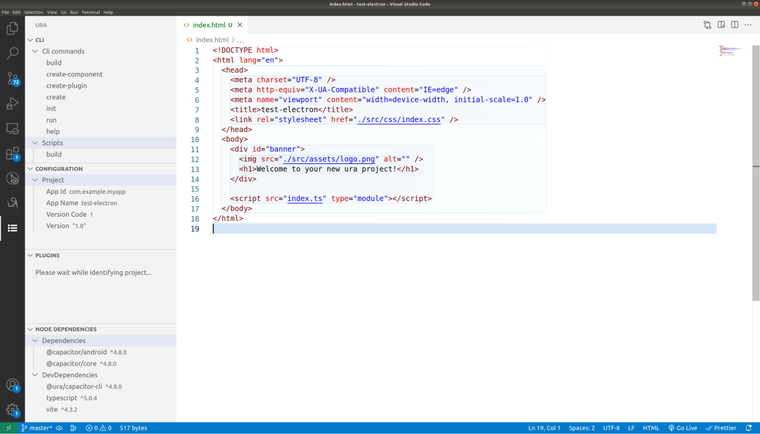Open preview to the side icon
Image resolution: width=760 pixels, height=434 pixels.
pyautogui.click(x=721, y=25)
